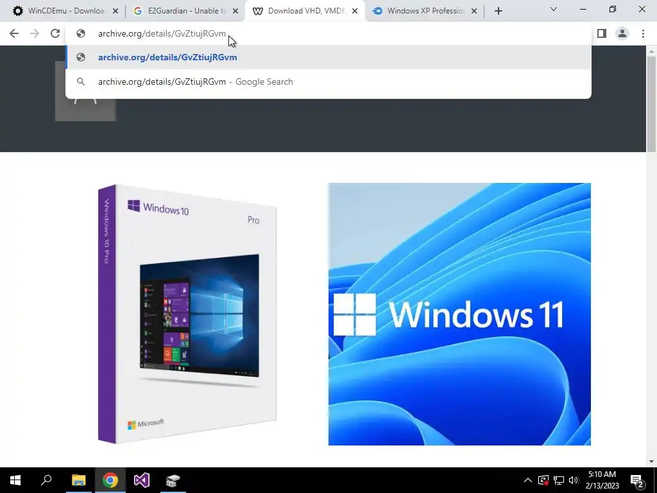The width and height of the screenshot is (657, 493).
Task: Open the side panel icon in Chrome toolbar
Action: 602,33
